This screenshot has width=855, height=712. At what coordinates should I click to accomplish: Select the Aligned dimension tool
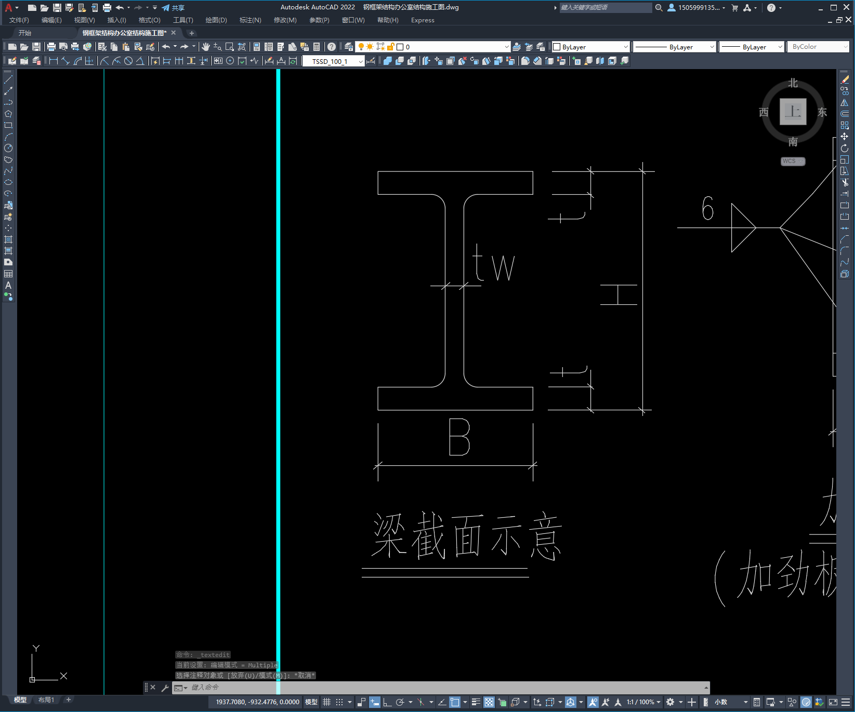pos(65,61)
